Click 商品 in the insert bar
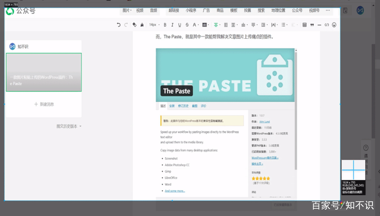The image size is (380, 216). (x=220, y=11)
